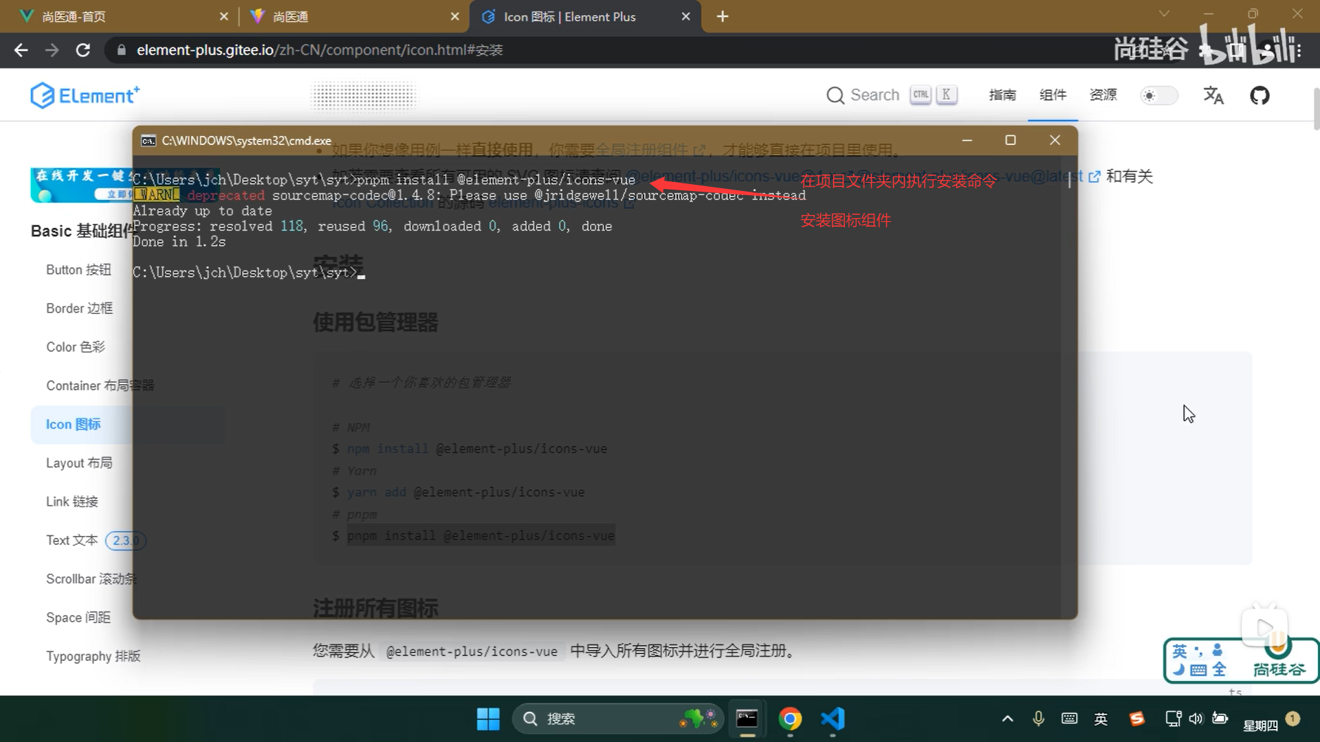The image size is (1320, 742).
Task: Reload the page with refresh icon
Action: click(83, 50)
